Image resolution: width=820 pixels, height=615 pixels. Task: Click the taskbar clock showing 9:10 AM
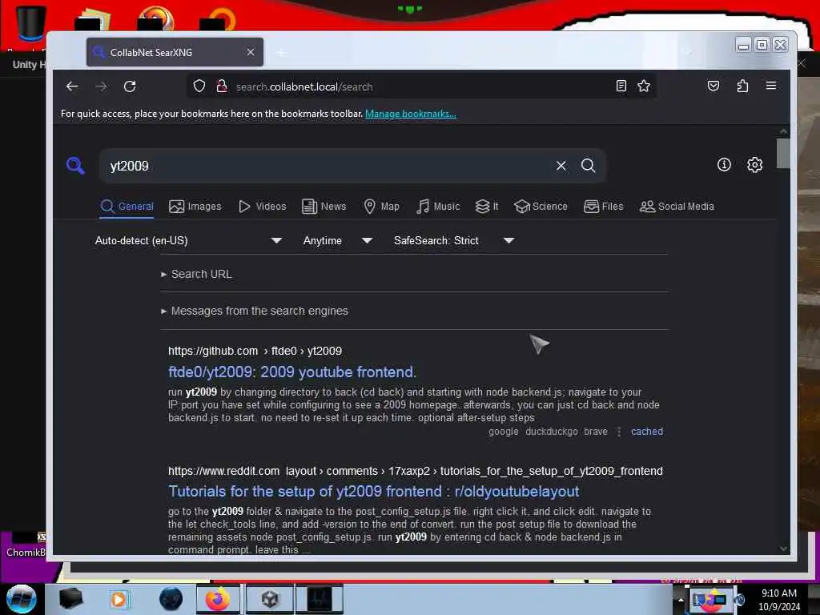tap(778, 600)
